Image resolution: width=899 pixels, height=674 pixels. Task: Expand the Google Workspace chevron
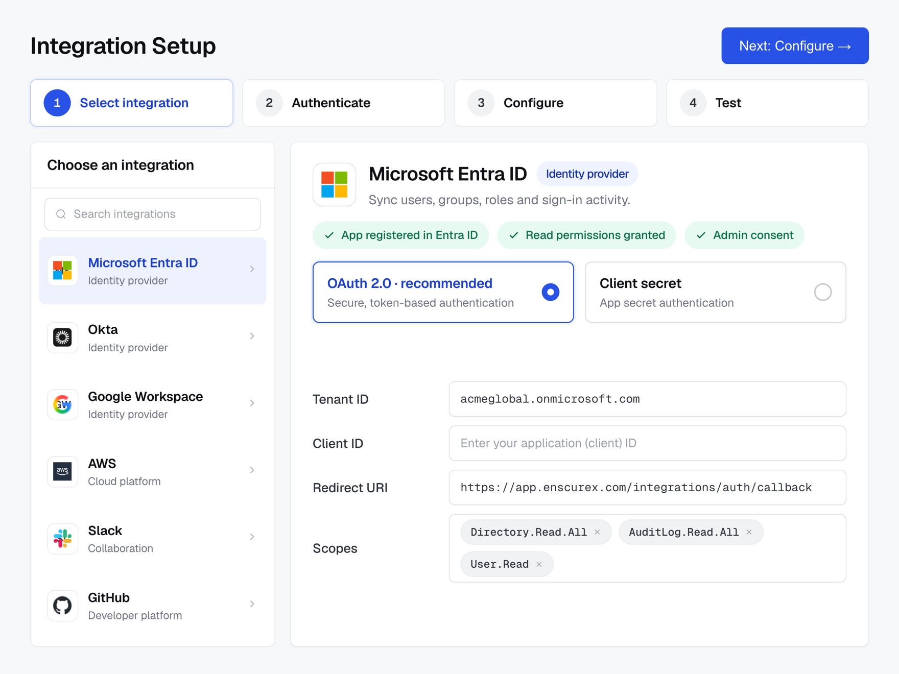coord(252,403)
